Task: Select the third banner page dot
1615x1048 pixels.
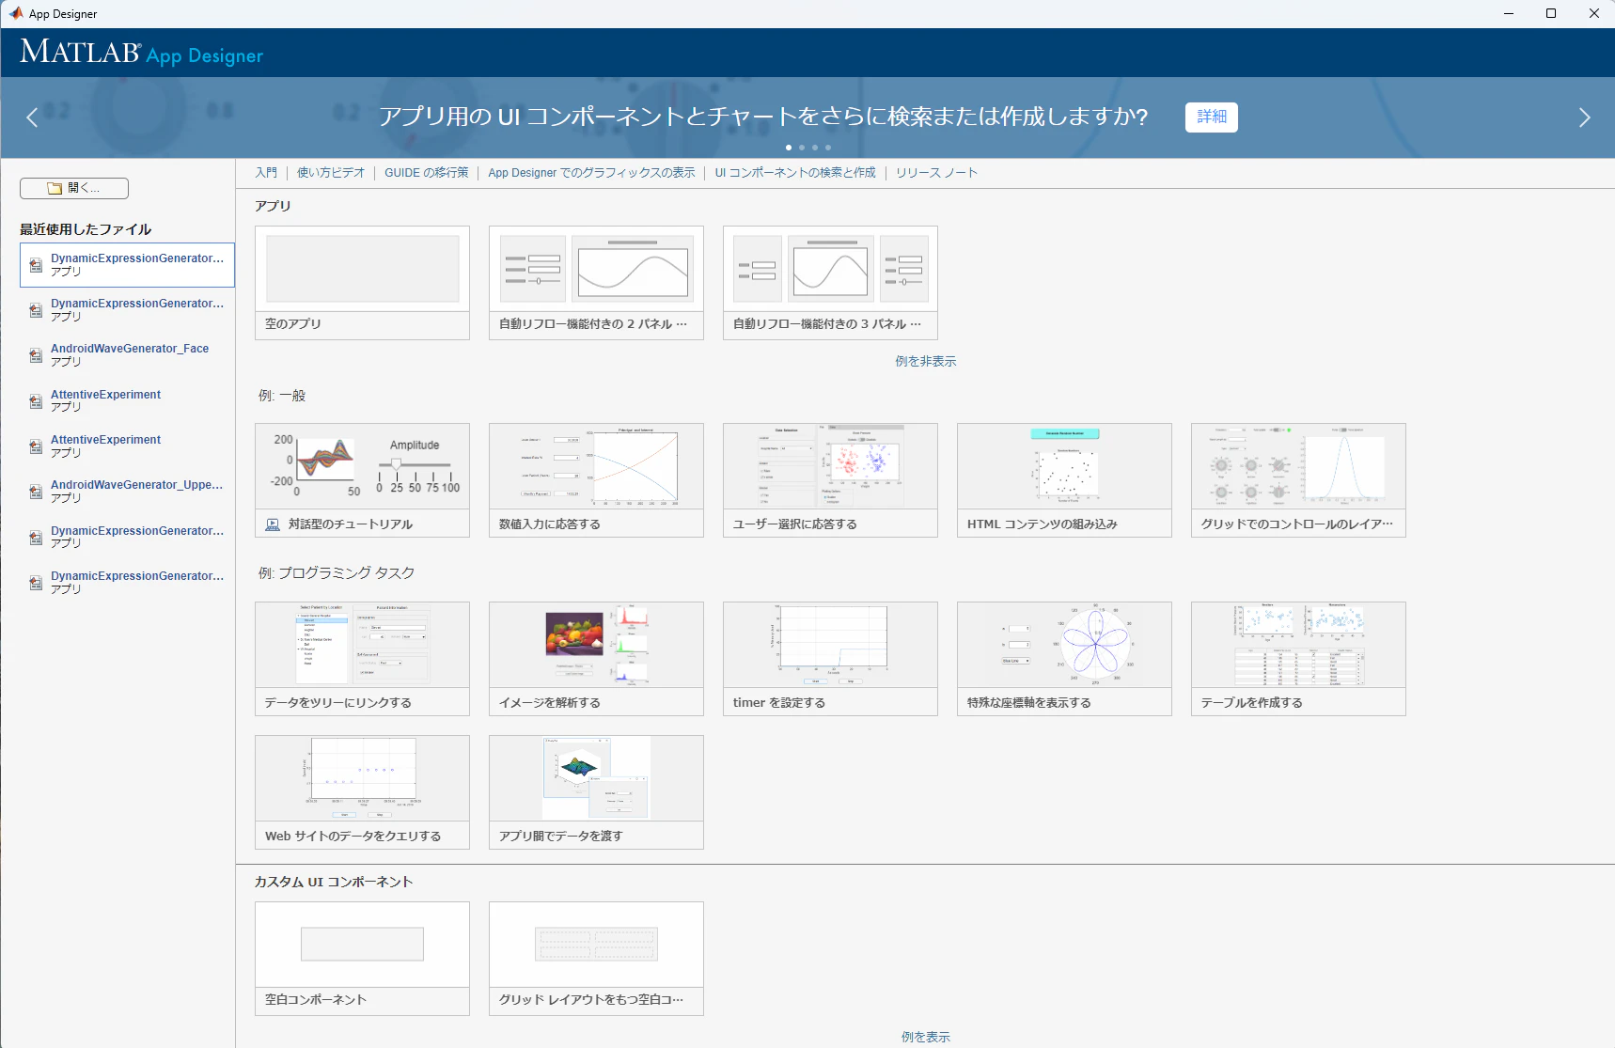Action: pyautogui.click(x=815, y=148)
